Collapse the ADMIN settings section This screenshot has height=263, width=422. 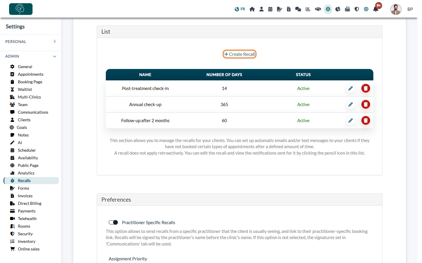click(30, 56)
